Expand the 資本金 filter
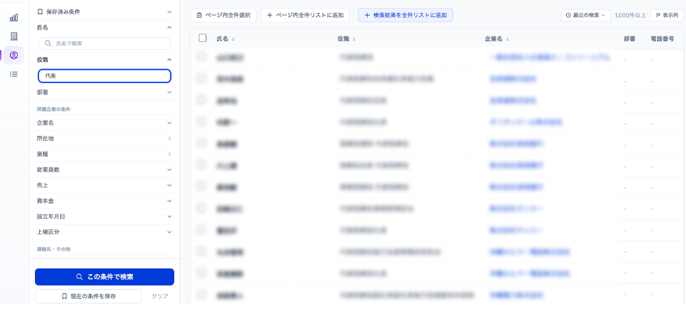This screenshot has width=686, height=309. [x=104, y=201]
